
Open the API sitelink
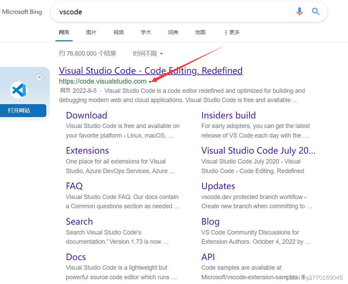[x=208, y=257]
